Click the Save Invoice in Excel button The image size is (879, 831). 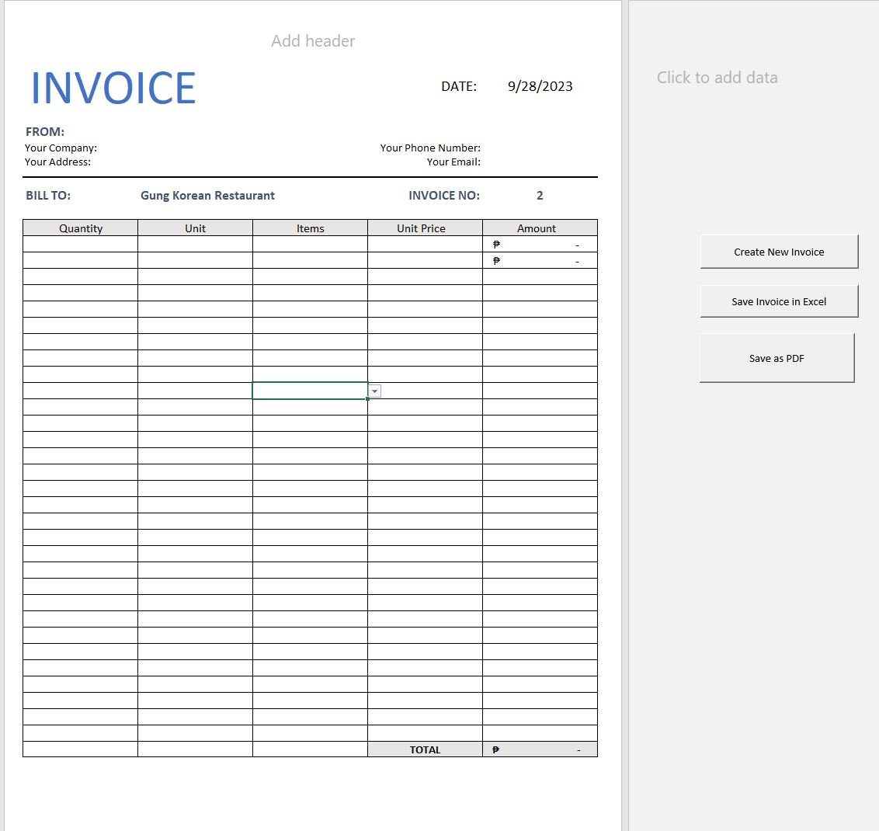779,301
